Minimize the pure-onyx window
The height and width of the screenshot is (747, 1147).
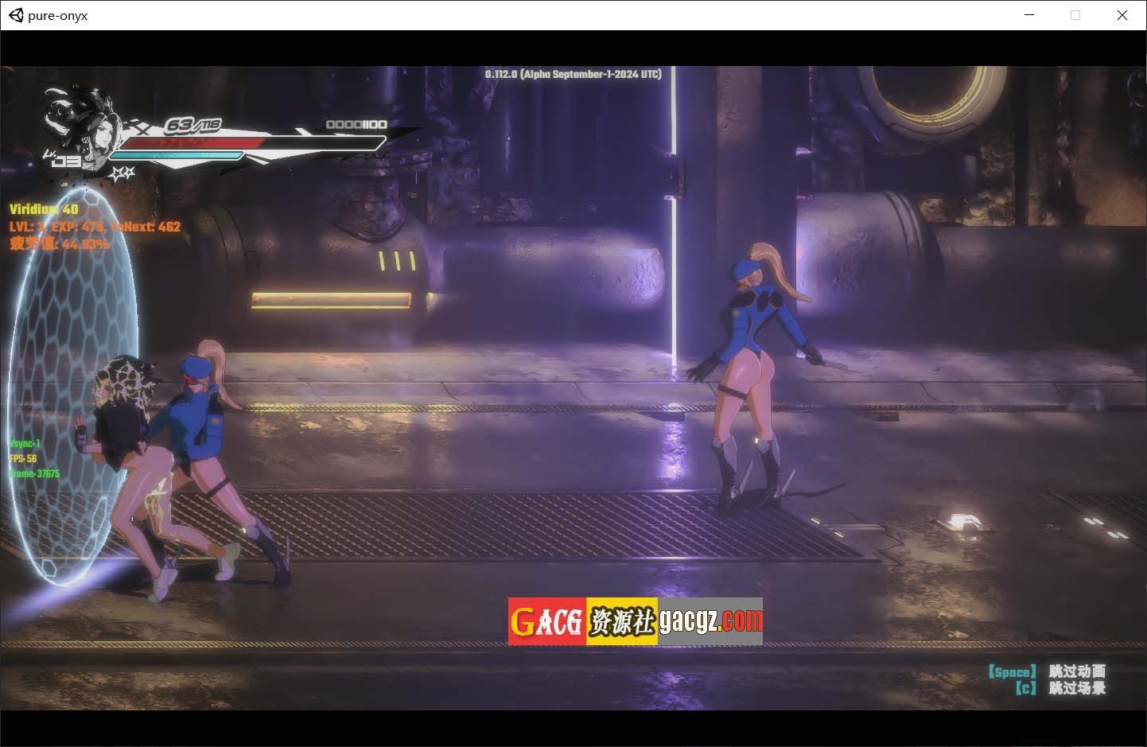pos(1029,15)
